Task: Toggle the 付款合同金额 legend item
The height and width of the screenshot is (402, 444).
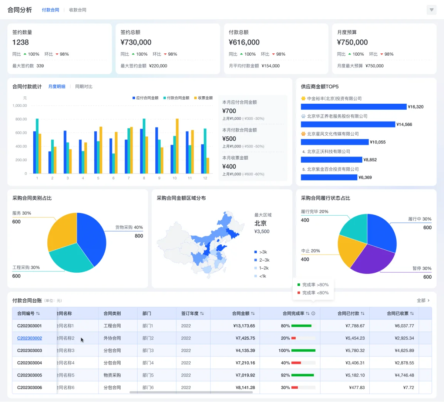Action: click(x=176, y=98)
